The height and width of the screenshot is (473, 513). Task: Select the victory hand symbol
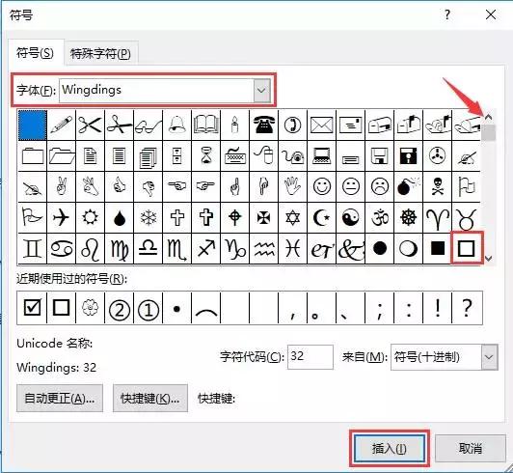(x=61, y=186)
